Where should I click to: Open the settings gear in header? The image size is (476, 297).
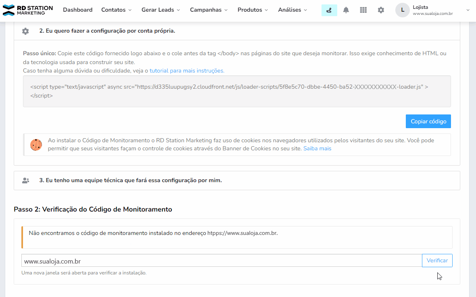click(x=381, y=10)
